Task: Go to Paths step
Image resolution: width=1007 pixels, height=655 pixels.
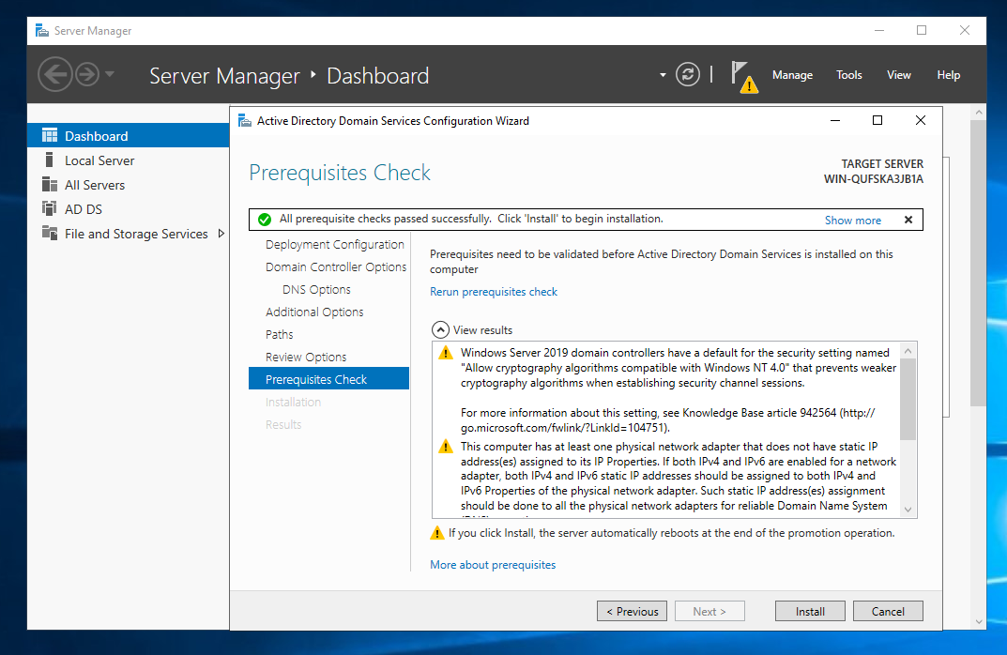Action: point(280,335)
